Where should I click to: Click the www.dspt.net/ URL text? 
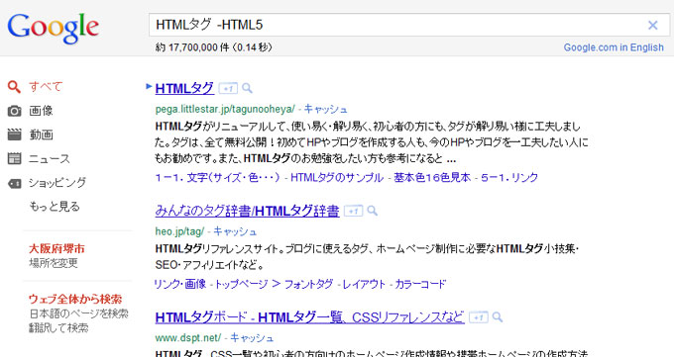coord(188,338)
